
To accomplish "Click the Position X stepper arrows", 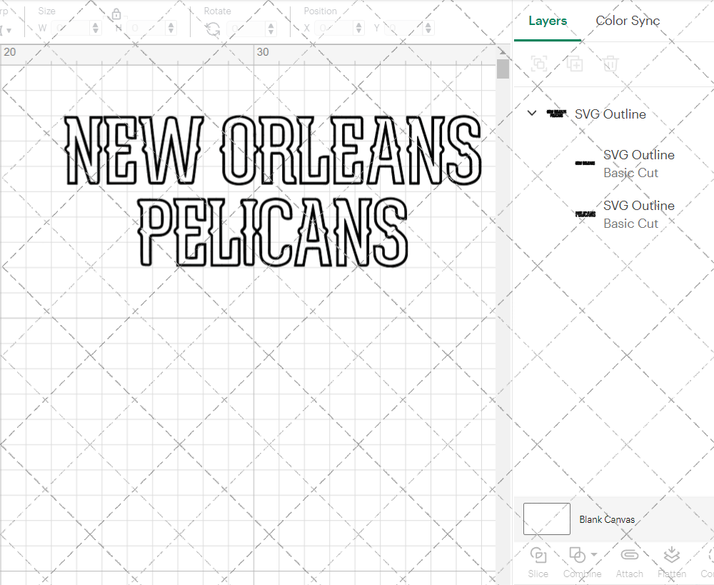I will coord(359,29).
